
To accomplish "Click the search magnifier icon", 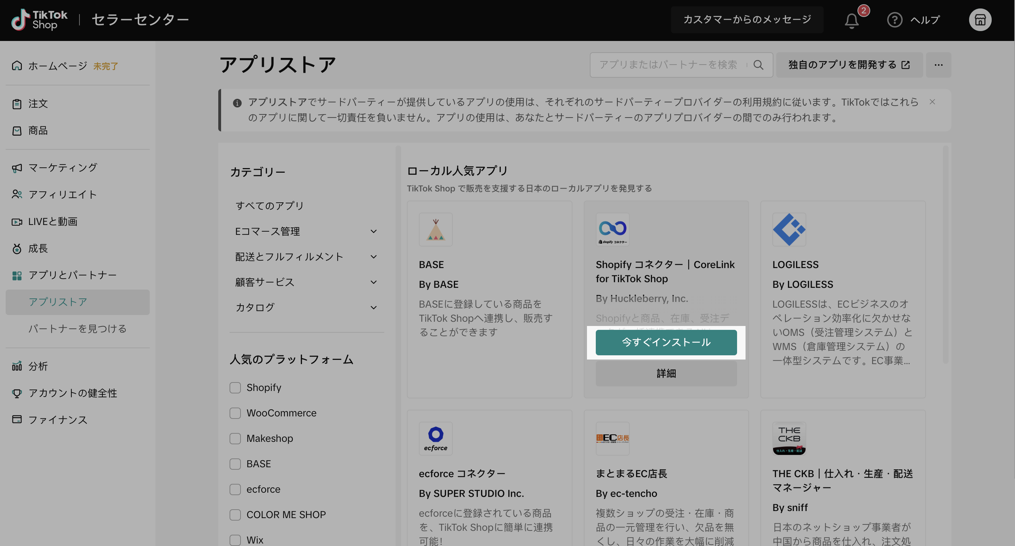I will pos(759,65).
